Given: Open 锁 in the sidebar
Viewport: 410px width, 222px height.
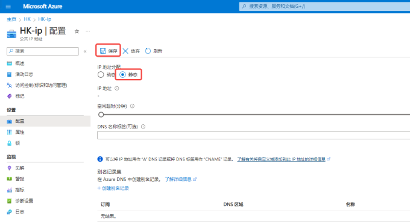Looking at the screenshot, I should click(17, 143).
